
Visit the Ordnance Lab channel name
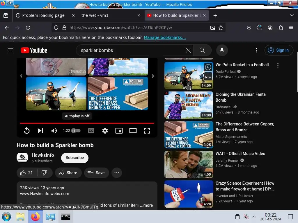tap(226, 107)
